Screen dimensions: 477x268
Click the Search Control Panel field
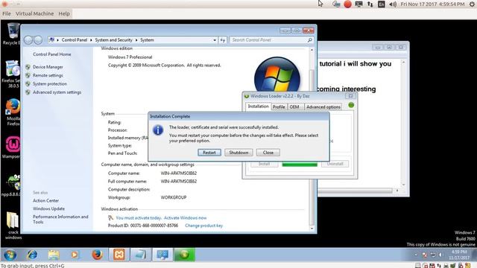click(x=271, y=40)
